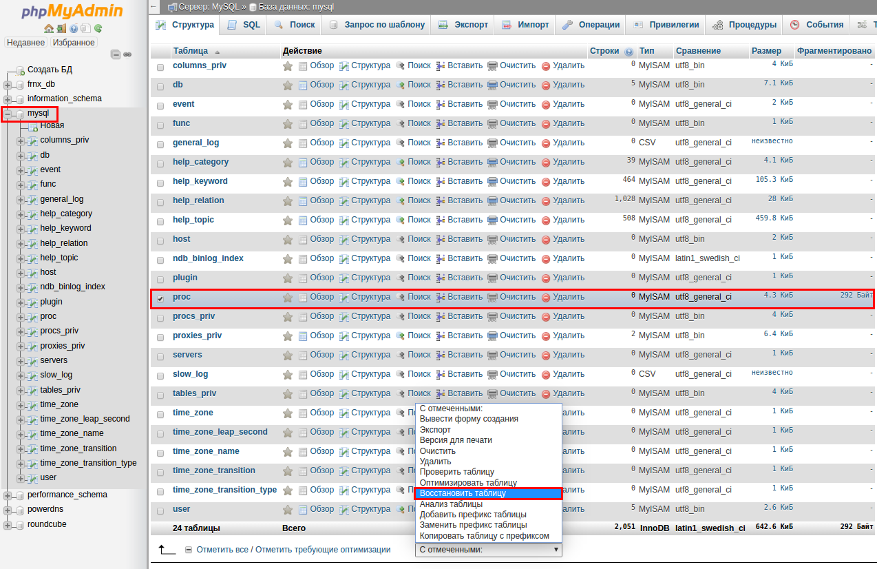Collapse all navigation tree nodes icon
Screen dimensions: 877x569
point(116,54)
